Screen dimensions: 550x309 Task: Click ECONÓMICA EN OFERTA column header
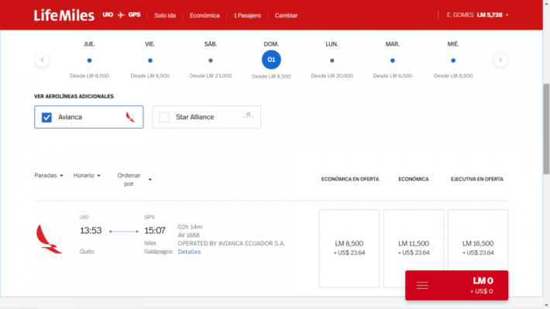(350, 179)
